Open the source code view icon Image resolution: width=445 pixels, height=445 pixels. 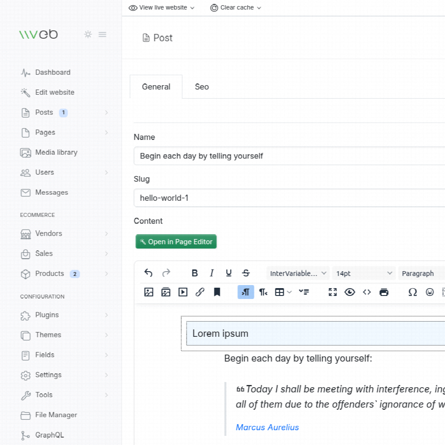pos(367,292)
